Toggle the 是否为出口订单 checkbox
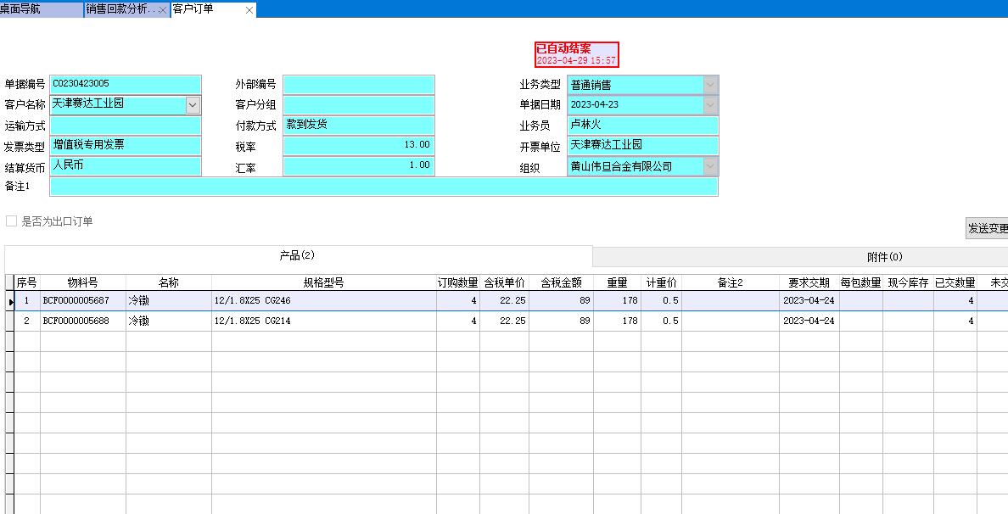The width and height of the screenshot is (1008, 514). tap(12, 221)
